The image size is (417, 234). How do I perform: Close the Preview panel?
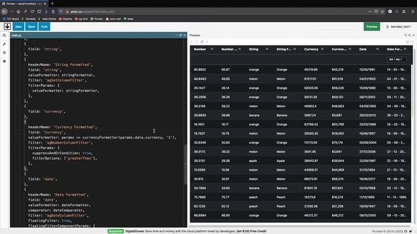(x=414, y=35)
